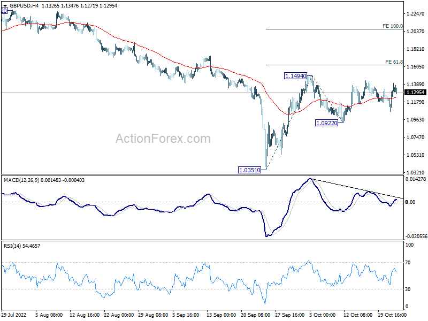The width and height of the screenshot is (428, 321).
Task: Select the FE 61.8 level label
Action: click(394, 62)
